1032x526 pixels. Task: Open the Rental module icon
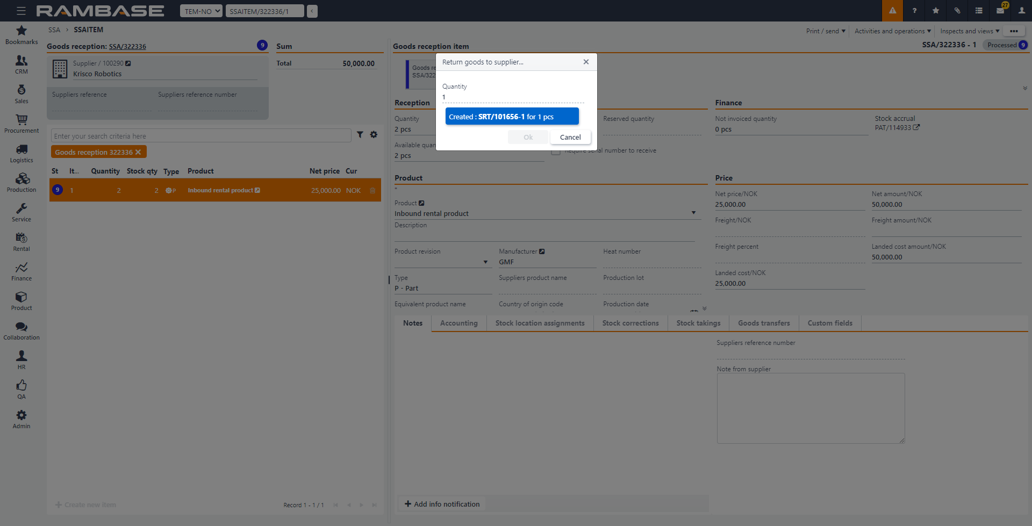(21, 242)
